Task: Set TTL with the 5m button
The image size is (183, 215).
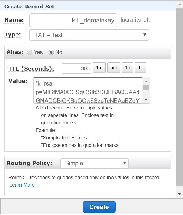Action: coord(114,68)
